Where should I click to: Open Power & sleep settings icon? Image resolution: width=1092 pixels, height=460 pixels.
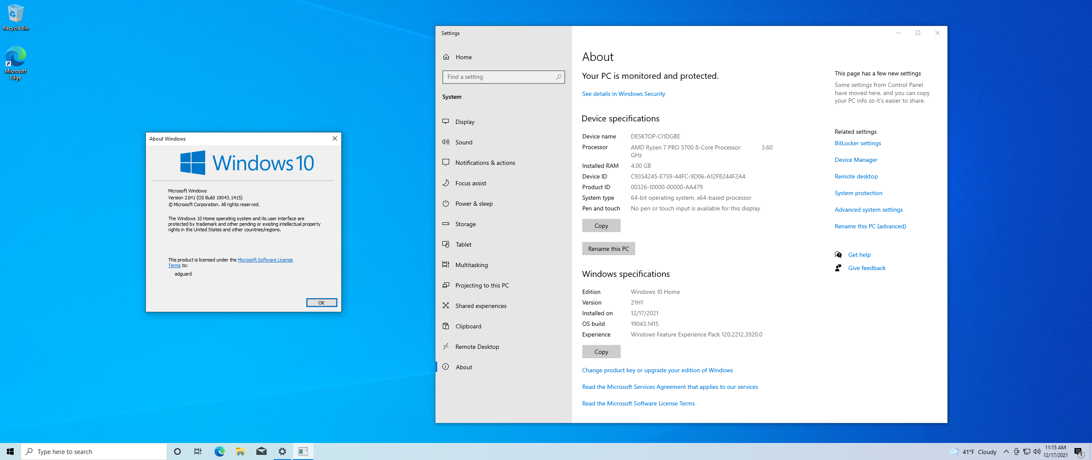pos(446,203)
